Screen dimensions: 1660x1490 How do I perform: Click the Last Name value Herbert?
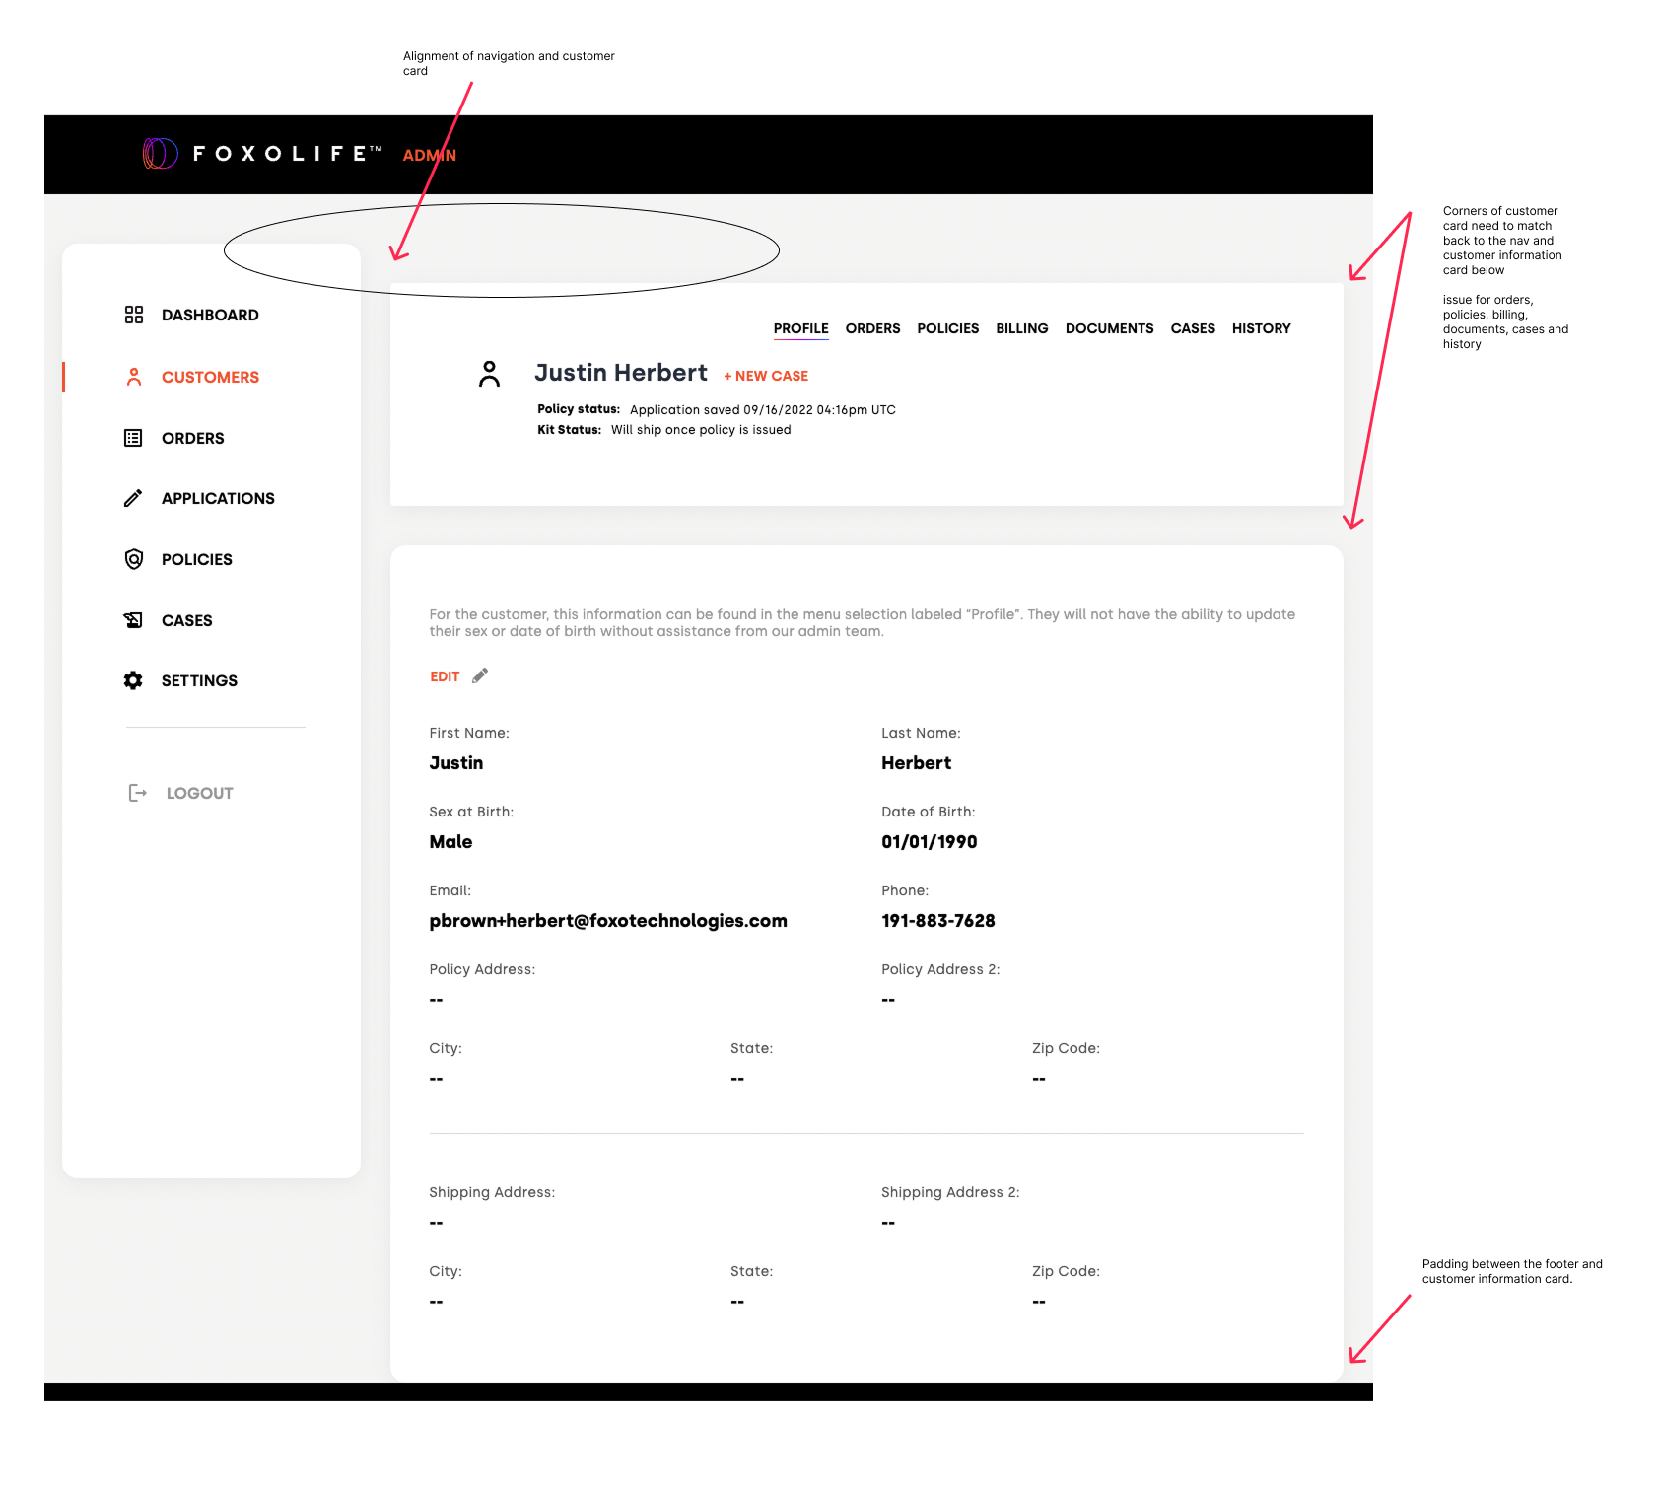[x=917, y=763]
